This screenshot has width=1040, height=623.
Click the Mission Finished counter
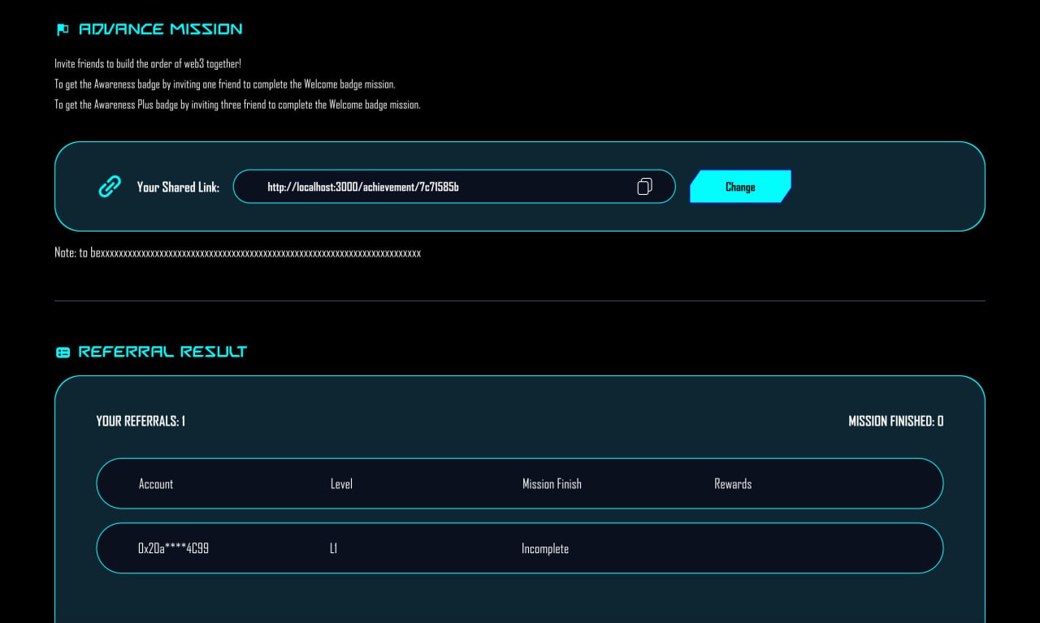[895, 422]
